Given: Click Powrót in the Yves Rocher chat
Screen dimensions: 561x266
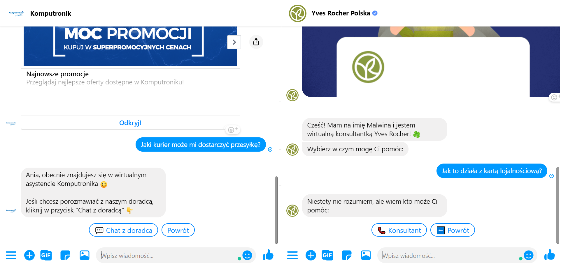Looking at the screenshot, I should point(453,230).
